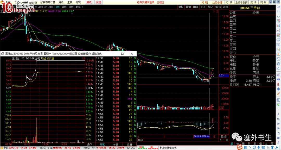281x150 pixels.
Task: Open the line chart icon in right toolbar
Action: [278, 30]
